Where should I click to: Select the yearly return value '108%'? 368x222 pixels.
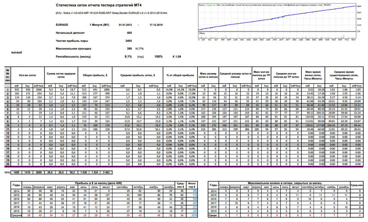[x=158, y=56]
